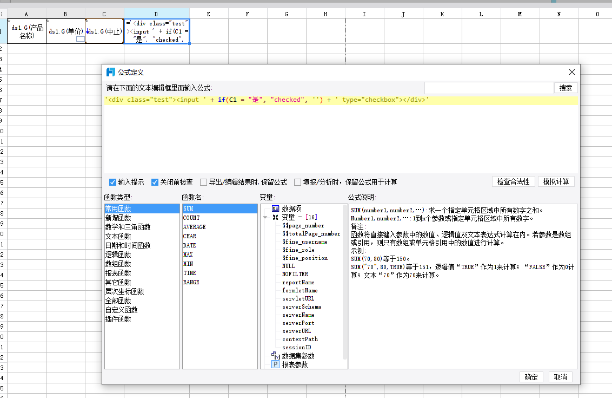Select 插件函数 function type
Screen dimensions: 612x398
coord(142,319)
